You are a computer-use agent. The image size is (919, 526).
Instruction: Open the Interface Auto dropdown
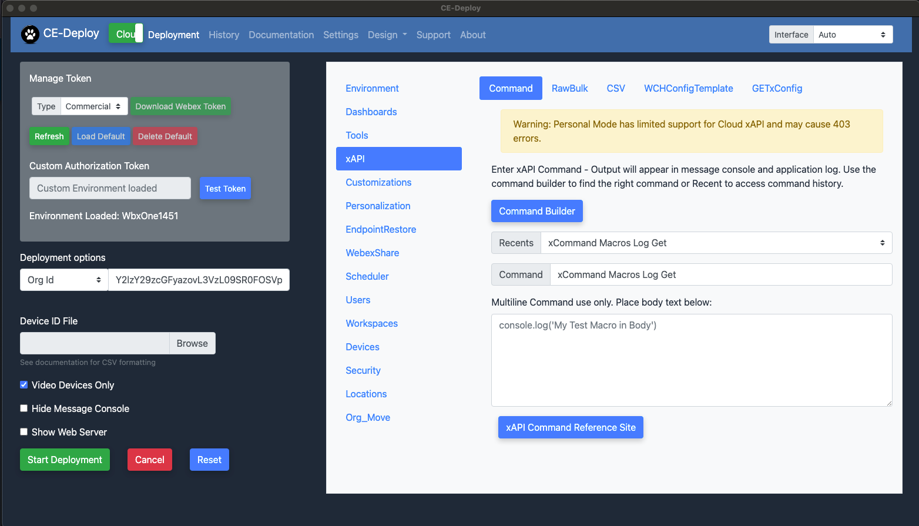coord(852,35)
